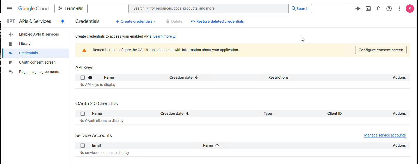Open Manage service accounts link
This screenshot has width=418, height=164.
coord(385,135)
